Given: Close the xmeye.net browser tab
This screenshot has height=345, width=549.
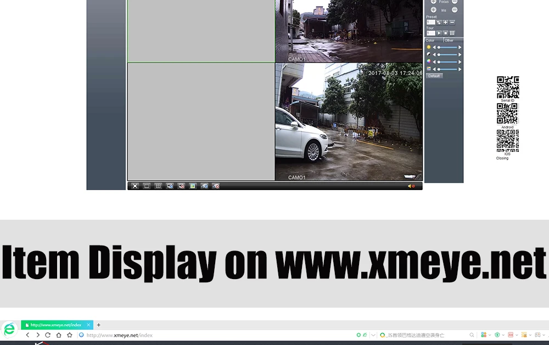Looking at the screenshot, I should point(88,325).
